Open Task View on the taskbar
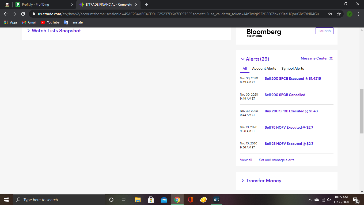 [124, 200]
